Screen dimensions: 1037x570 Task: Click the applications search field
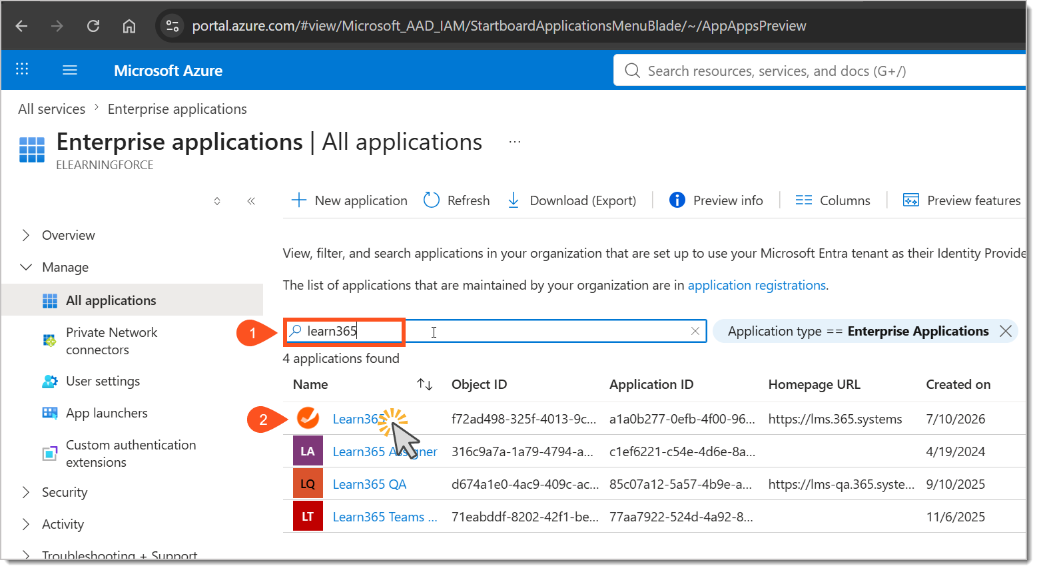coord(496,331)
